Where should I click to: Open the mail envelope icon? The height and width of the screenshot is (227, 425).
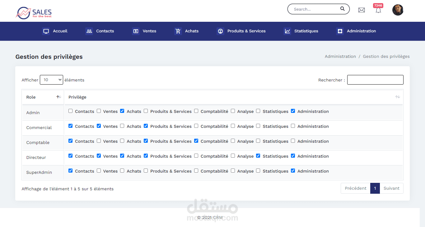point(362,10)
